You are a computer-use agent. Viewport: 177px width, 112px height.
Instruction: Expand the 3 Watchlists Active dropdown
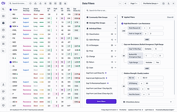click(147, 102)
